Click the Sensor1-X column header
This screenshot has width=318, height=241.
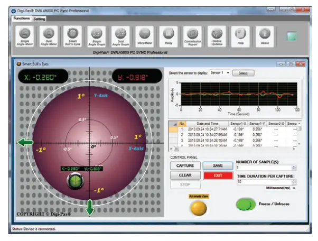pos(238,124)
